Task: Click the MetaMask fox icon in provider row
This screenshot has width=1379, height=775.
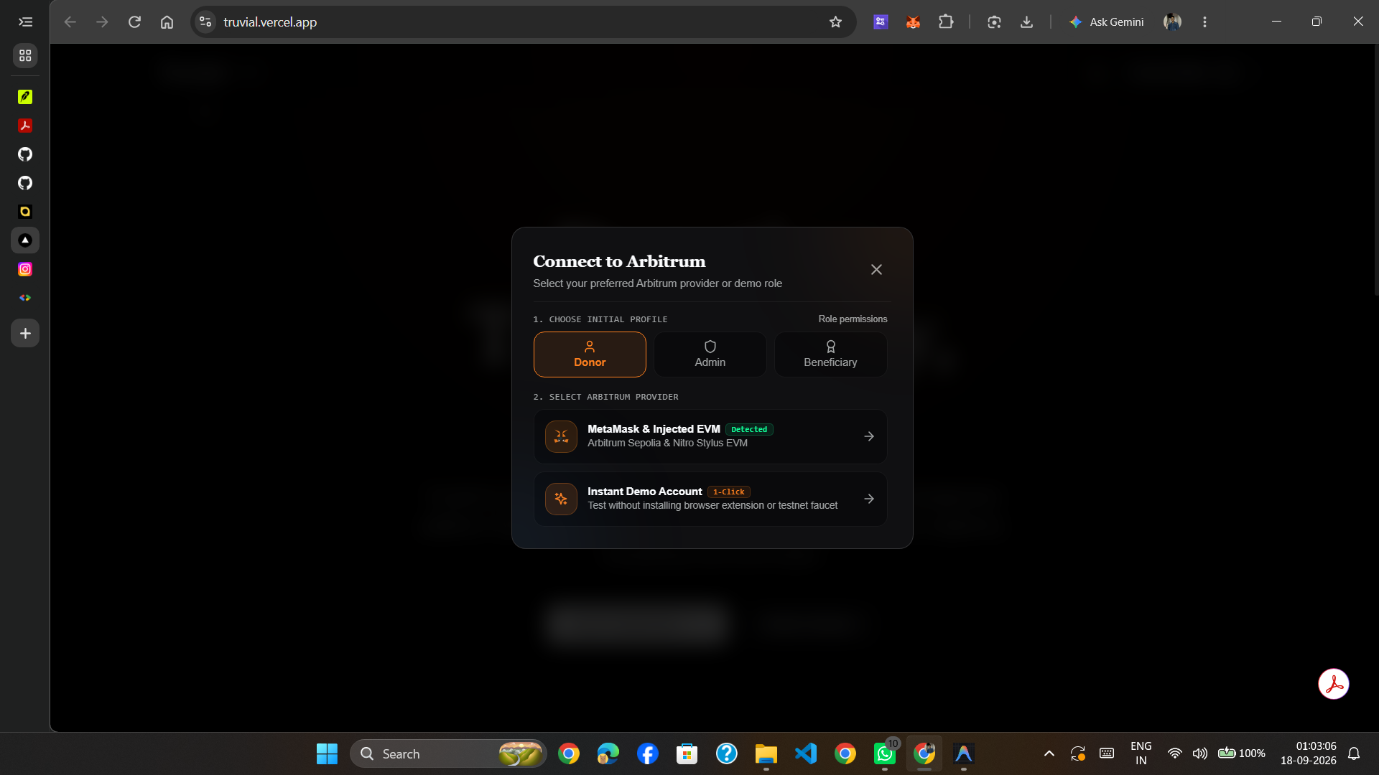Action: point(561,436)
